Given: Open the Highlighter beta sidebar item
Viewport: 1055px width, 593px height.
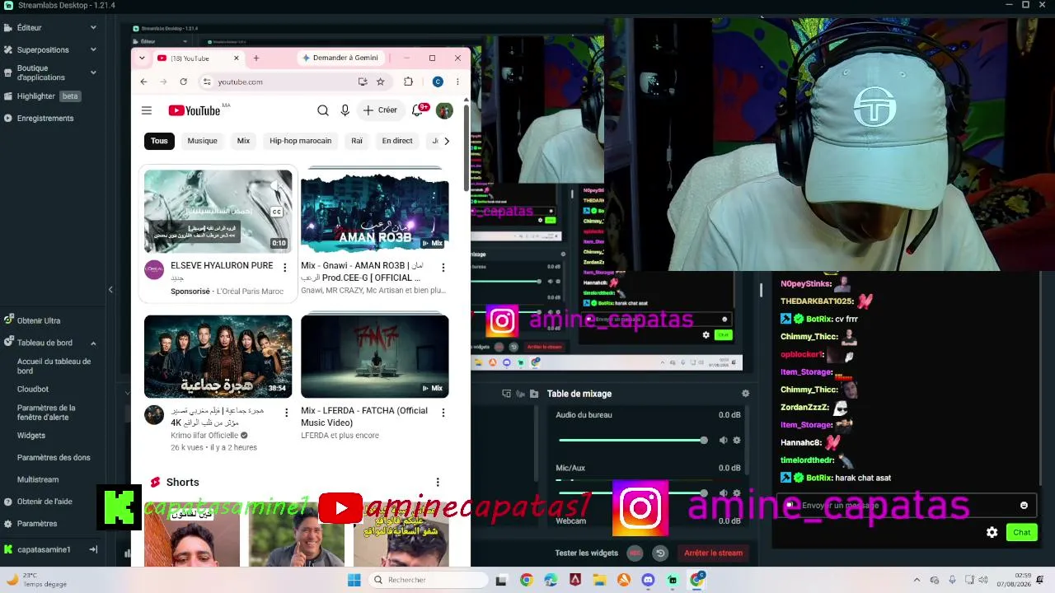Looking at the screenshot, I should (x=48, y=96).
